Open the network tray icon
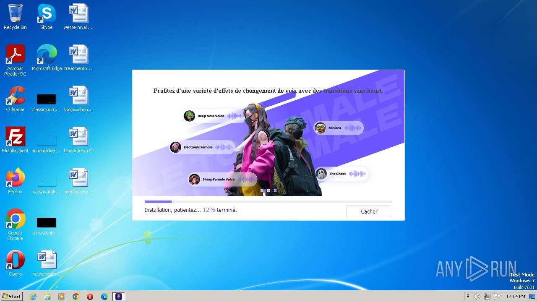Viewport: 537px width, 302px height. pos(487,297)
